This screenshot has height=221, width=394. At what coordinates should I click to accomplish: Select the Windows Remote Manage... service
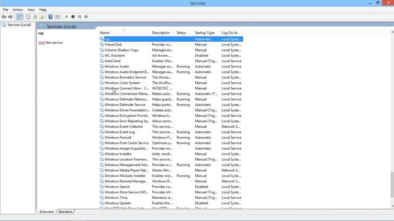[x=171, y=181]
